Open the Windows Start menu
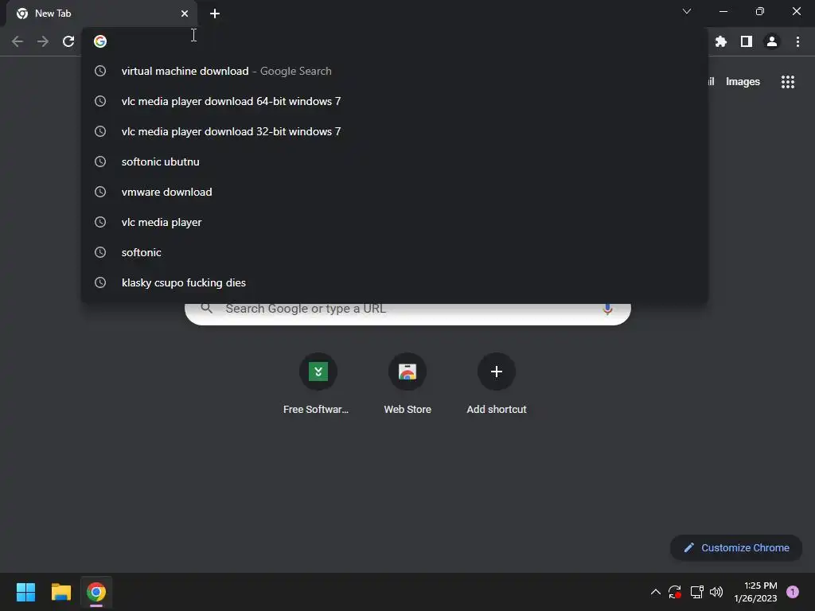This screenshot has height=611, width=815. point(25,592)
